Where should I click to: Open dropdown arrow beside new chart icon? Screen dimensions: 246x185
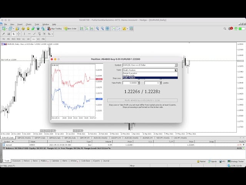point(7,29)
